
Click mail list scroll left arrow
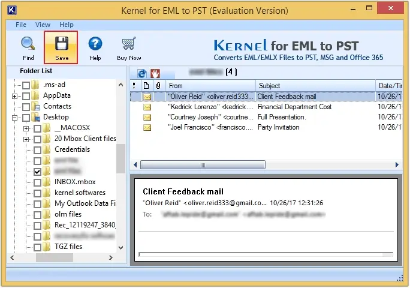tap(135, 164)
